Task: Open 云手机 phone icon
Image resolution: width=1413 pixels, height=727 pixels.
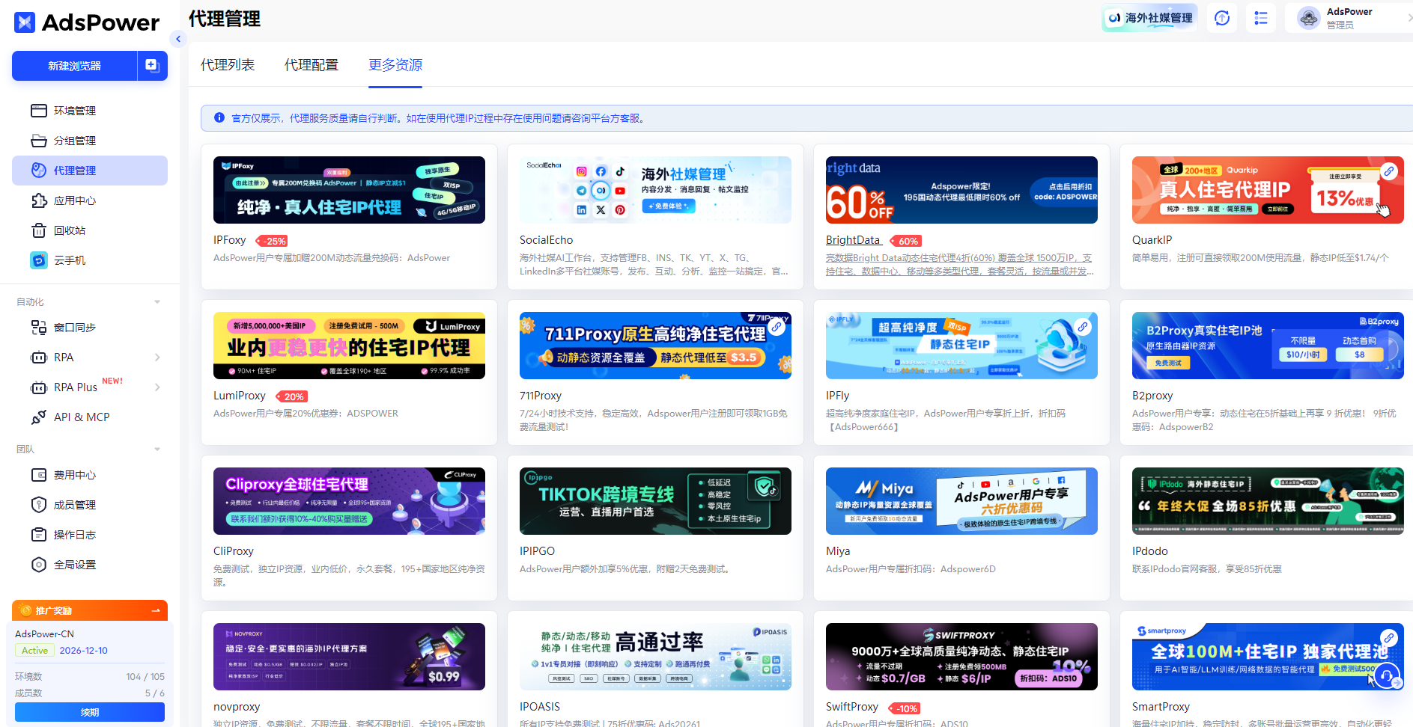Action: pyautogui.click(x=39, y=260)
